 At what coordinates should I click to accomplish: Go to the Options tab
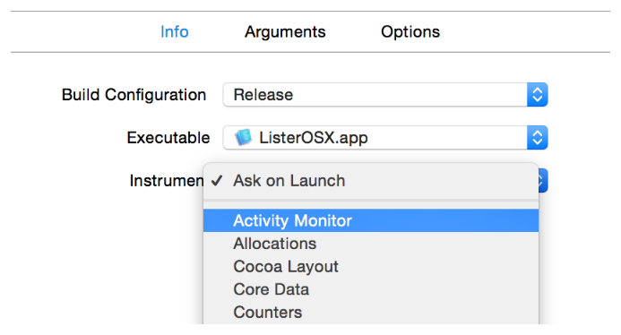[x=410, y=31]
